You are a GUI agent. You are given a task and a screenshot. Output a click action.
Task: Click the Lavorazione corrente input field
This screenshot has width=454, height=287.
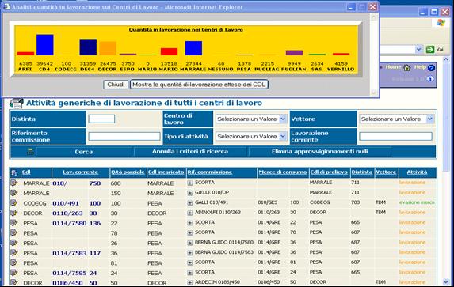click(395, 137)
